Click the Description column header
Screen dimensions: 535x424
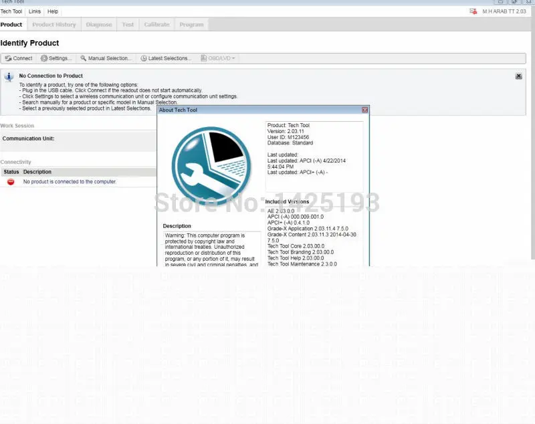(37, 172)
